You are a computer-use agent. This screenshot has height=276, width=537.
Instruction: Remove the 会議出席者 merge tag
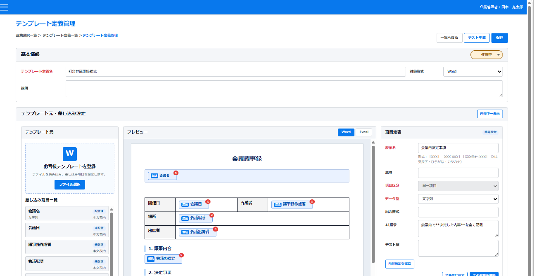pyautogui.click(x=215, y=229)
